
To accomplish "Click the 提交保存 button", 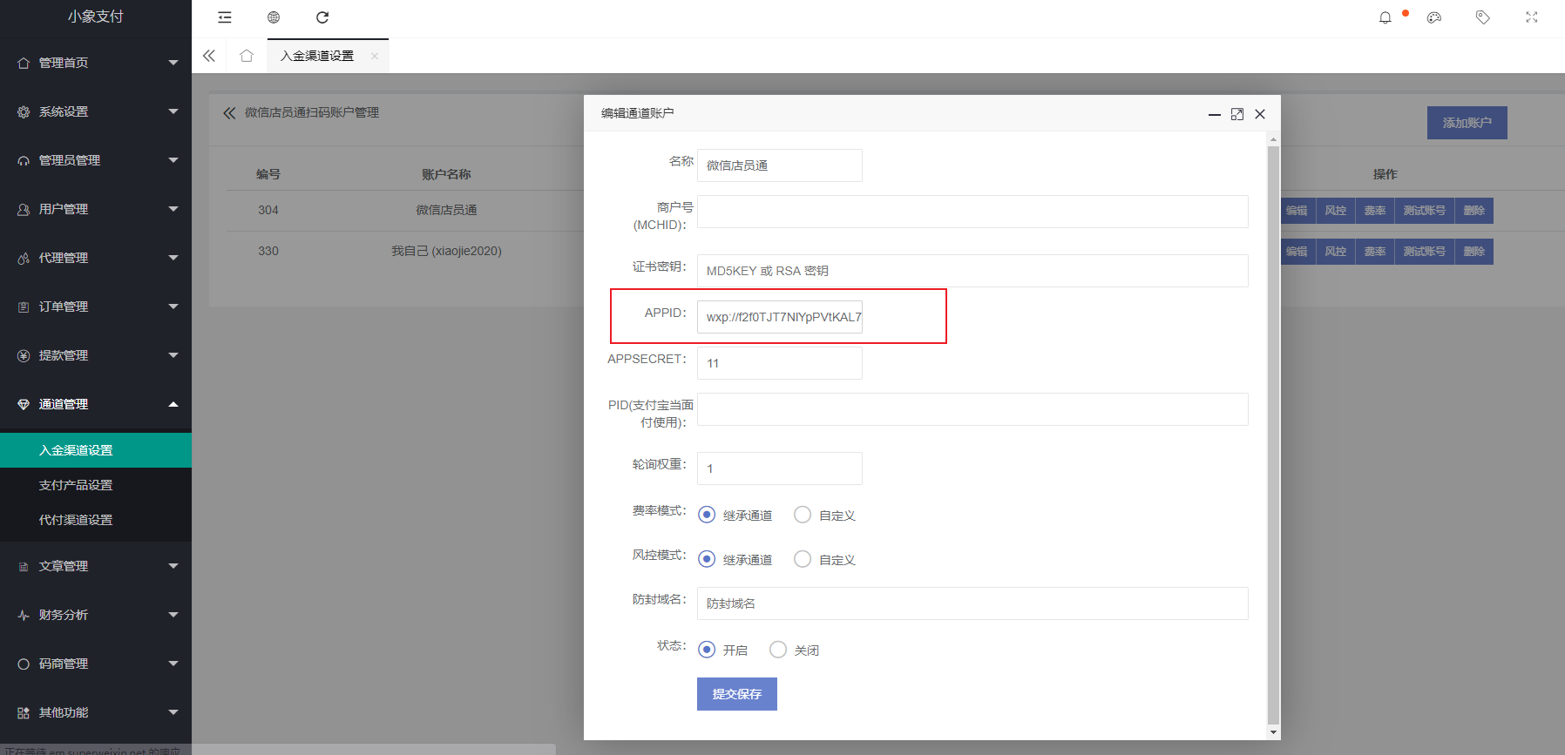I will click(x=737, y=694).
